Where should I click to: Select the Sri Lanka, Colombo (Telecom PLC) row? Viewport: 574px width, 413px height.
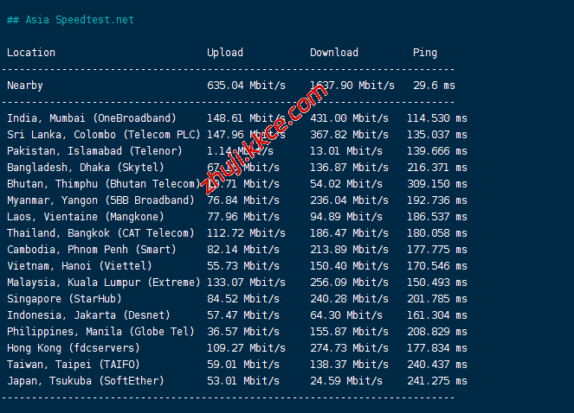(x=103, y=135)
